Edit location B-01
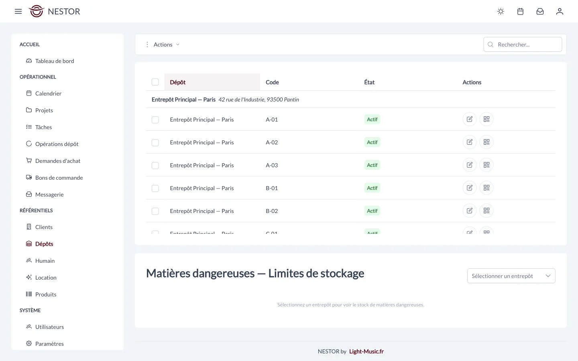The image size is (578, 361). click(x=470, y=188)
